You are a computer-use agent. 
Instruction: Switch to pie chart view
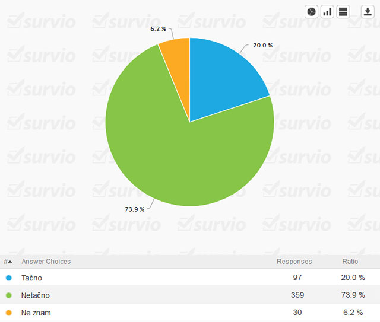point(312,12)
